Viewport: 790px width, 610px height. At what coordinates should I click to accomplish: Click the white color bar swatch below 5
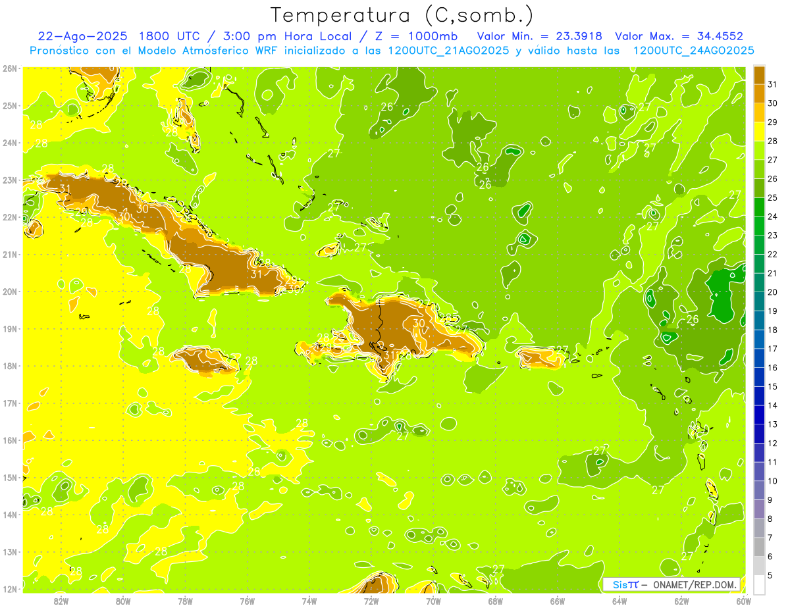click(759, 584)
